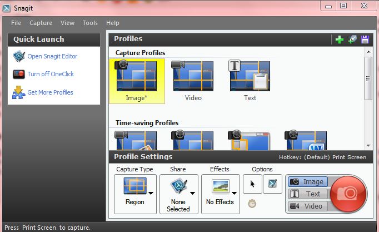This screenshot has height=232, width=379.
Task: Expand the Effects dropdown arrow
Action: [234, 193]
